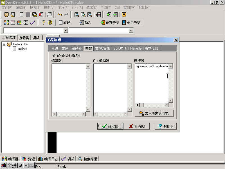The height and width of the screenshot is (169, 225).
Task: Click the debug checkmark toolbar icon
Action: tap(32, 23)
